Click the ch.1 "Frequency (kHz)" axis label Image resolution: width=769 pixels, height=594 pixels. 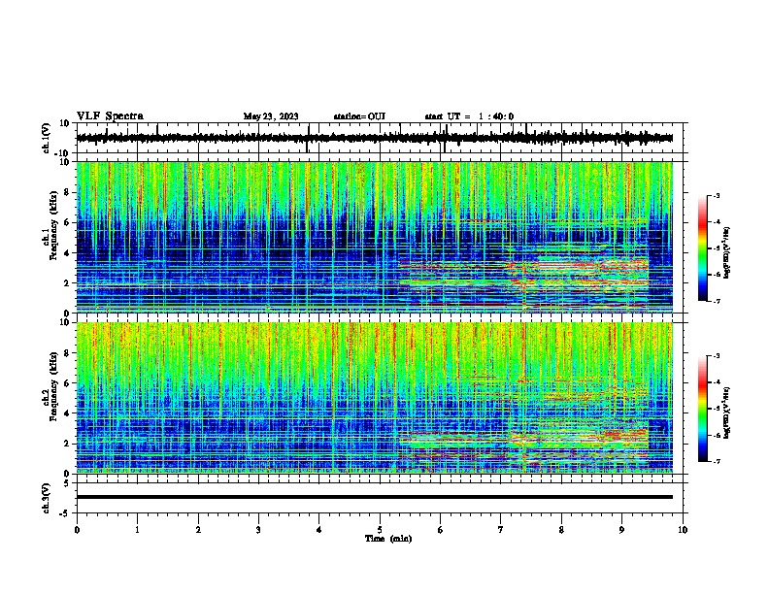[x=53, y=226]
